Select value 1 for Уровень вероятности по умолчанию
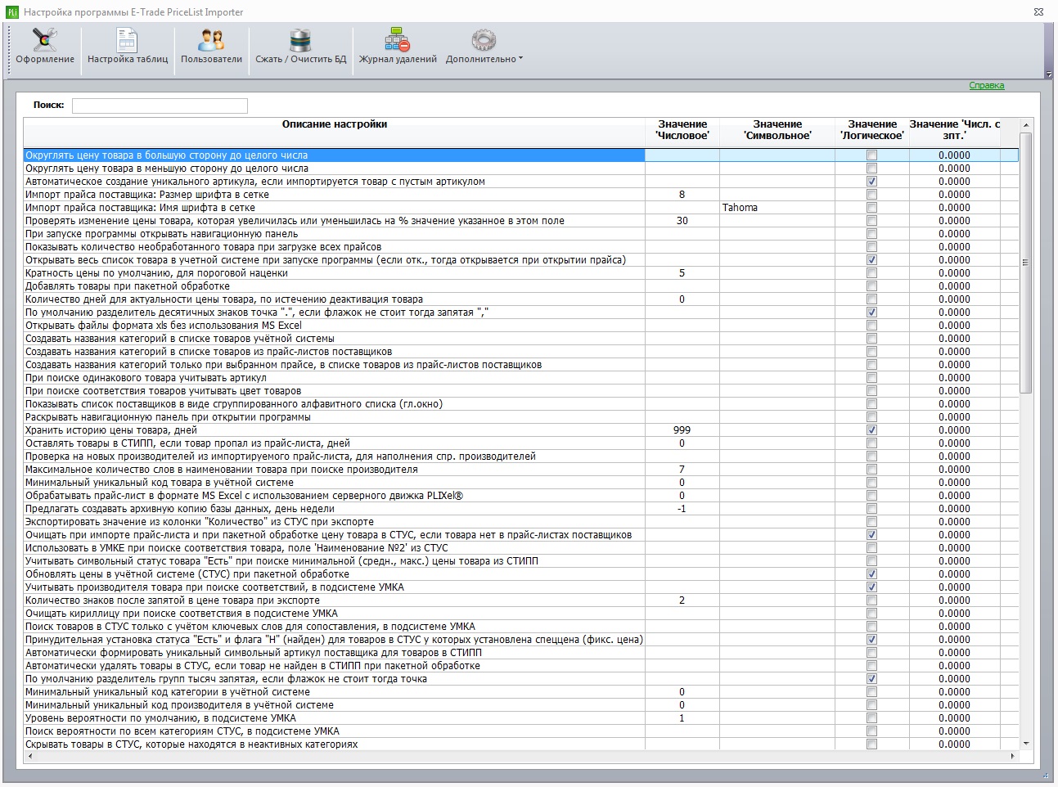 [682, 718]
